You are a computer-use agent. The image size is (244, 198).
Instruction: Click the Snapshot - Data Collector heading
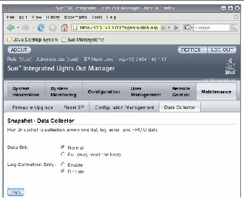(41, 121)
